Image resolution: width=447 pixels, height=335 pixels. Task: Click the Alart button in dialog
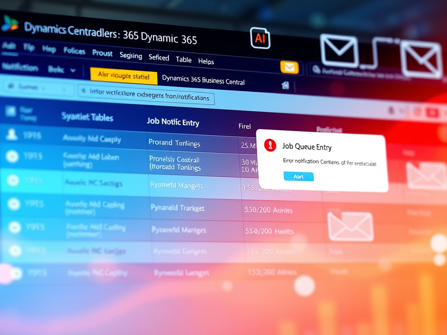(x=299, y=176)
